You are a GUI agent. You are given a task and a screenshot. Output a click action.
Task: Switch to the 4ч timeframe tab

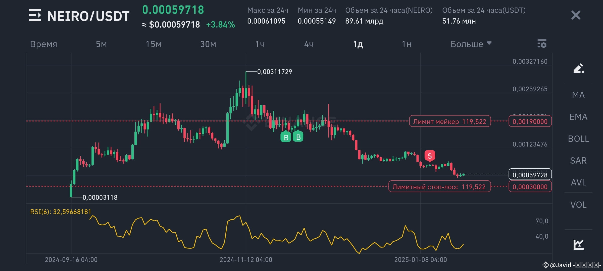pyautogui.click(x=310, y=44)
